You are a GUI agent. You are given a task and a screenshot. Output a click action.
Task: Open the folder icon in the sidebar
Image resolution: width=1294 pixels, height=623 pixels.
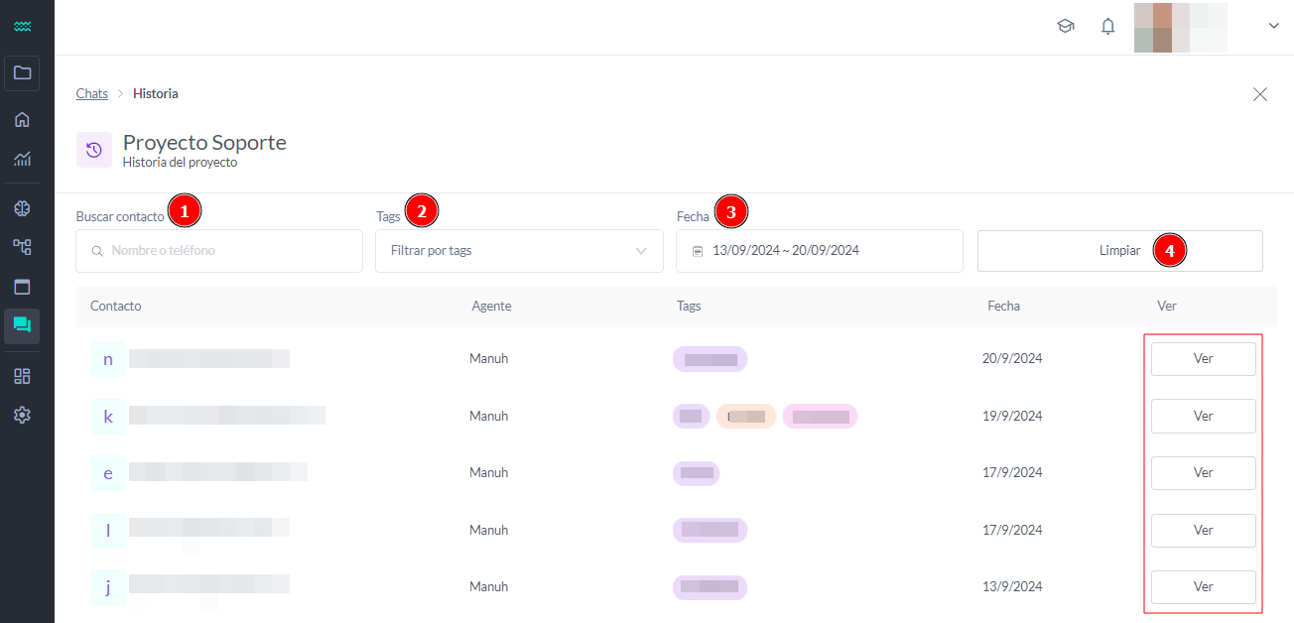[x=22, y=73]
